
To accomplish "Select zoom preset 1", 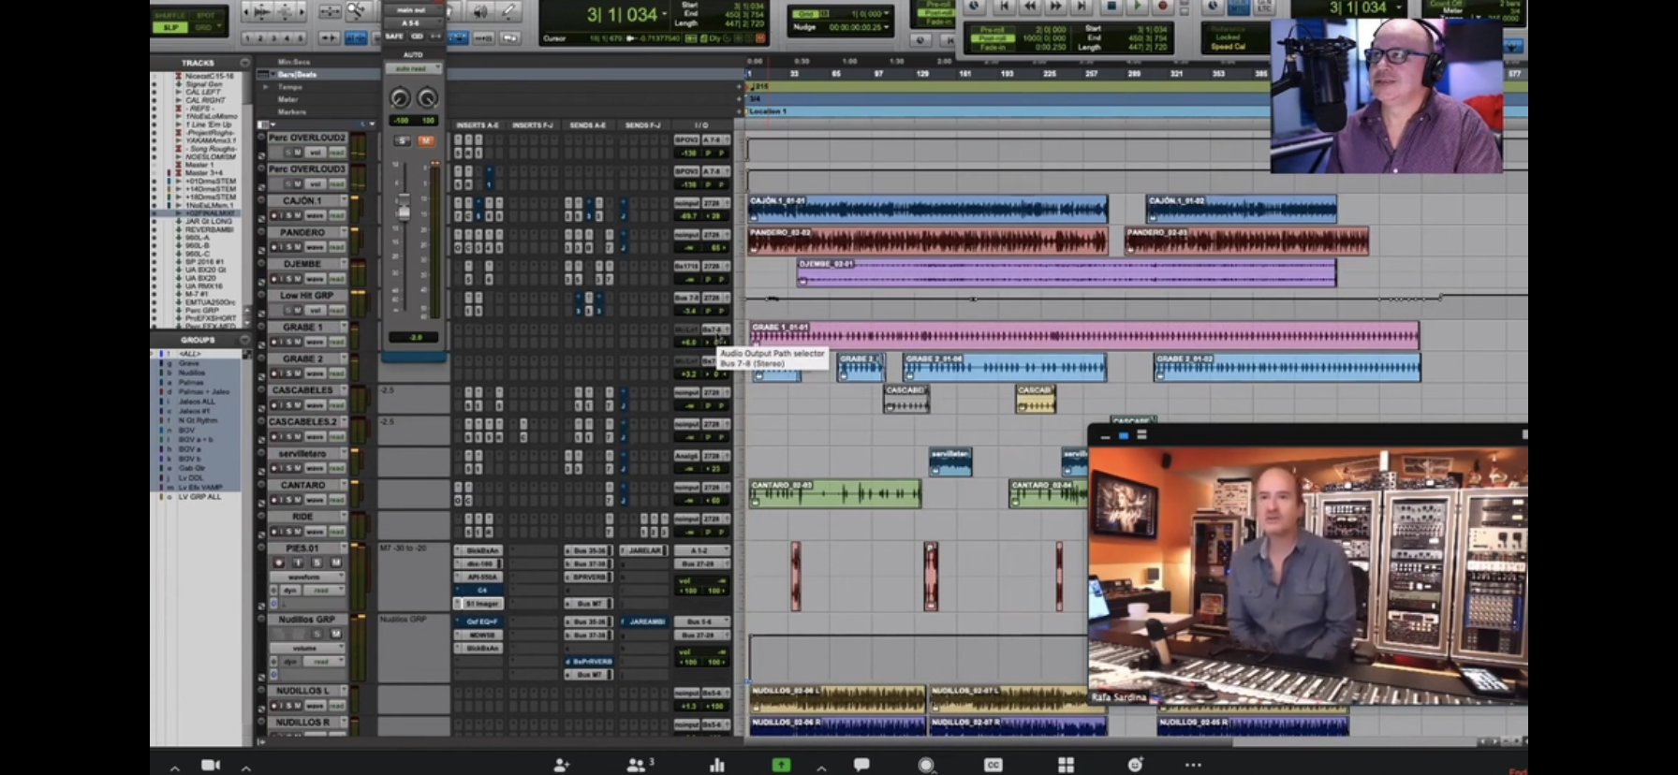I will tap(247, 38).
